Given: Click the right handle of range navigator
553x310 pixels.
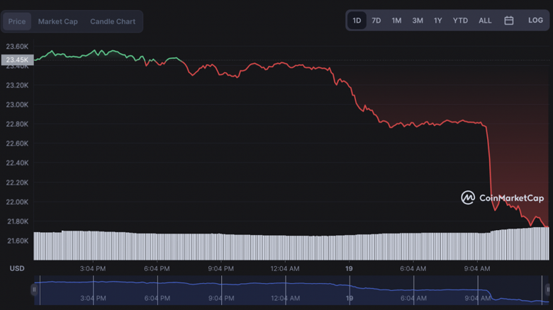Looking at the screenshot, I should pos(548,289).
